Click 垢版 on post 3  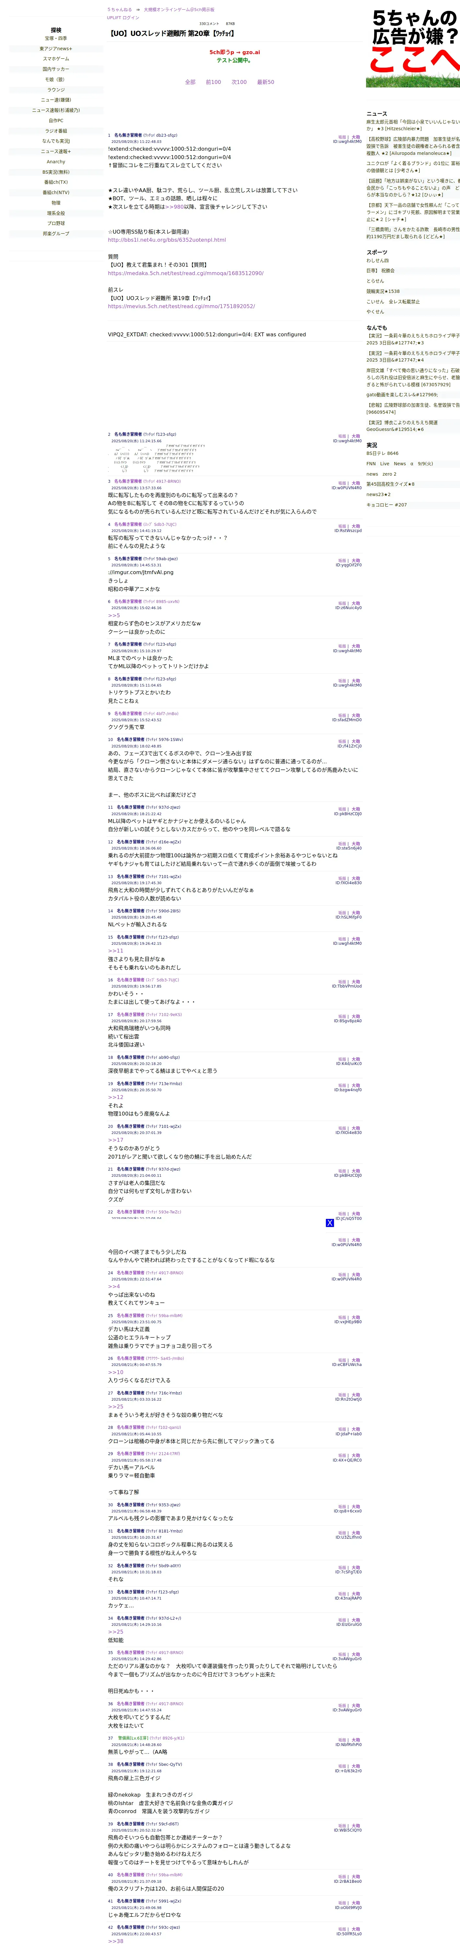pyautogui.click(x=342, y=483)
